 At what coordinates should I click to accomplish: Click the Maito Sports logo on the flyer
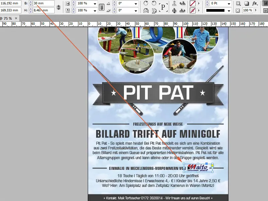click(x=198, y=168)
